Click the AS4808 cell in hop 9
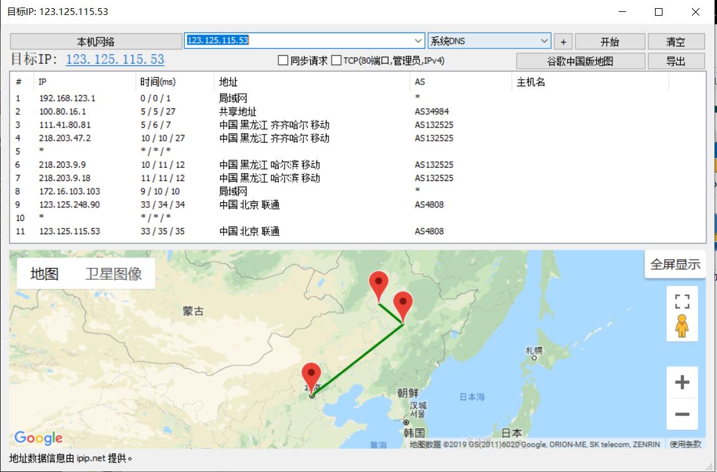 [x=429, y=204]
